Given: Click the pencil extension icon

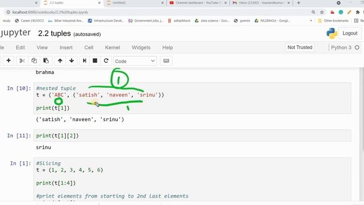Looking at the screenshot, I should pyautogui.click(x=349, y=12).
